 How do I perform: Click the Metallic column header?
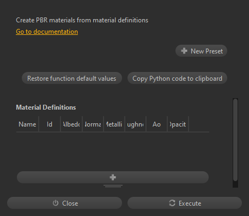(114, 124)
